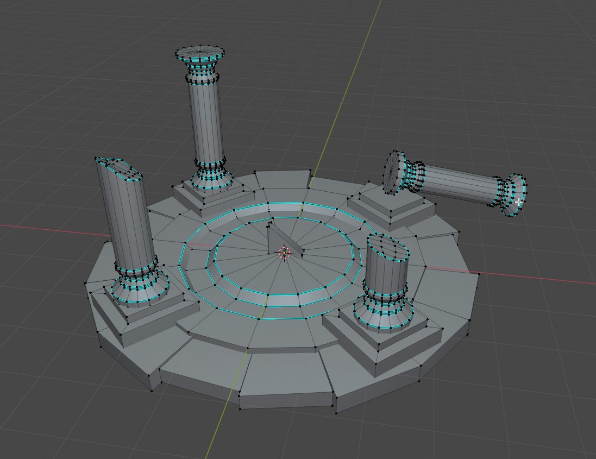Click the circular top cap of the tall column
This screenshot has height=459, width=596.
[199, 52]
